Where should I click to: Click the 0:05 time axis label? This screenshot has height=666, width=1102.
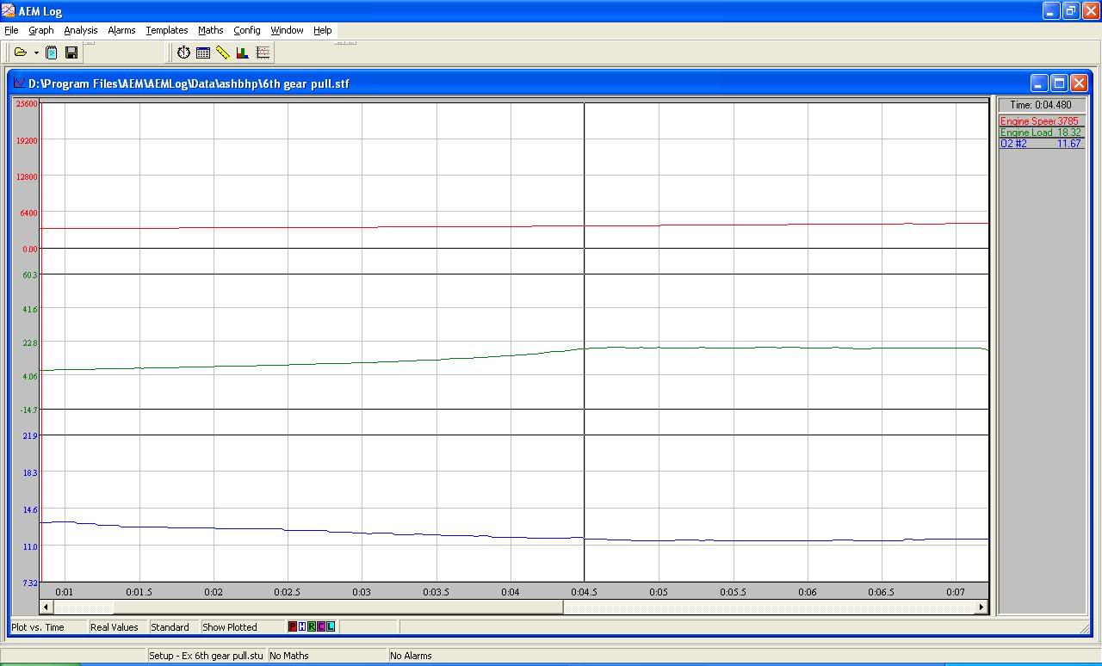(659, 592)
